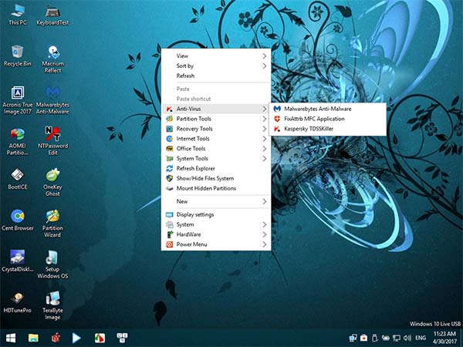Select the Macrium Reflect desktop icon

tap(52, 59)
